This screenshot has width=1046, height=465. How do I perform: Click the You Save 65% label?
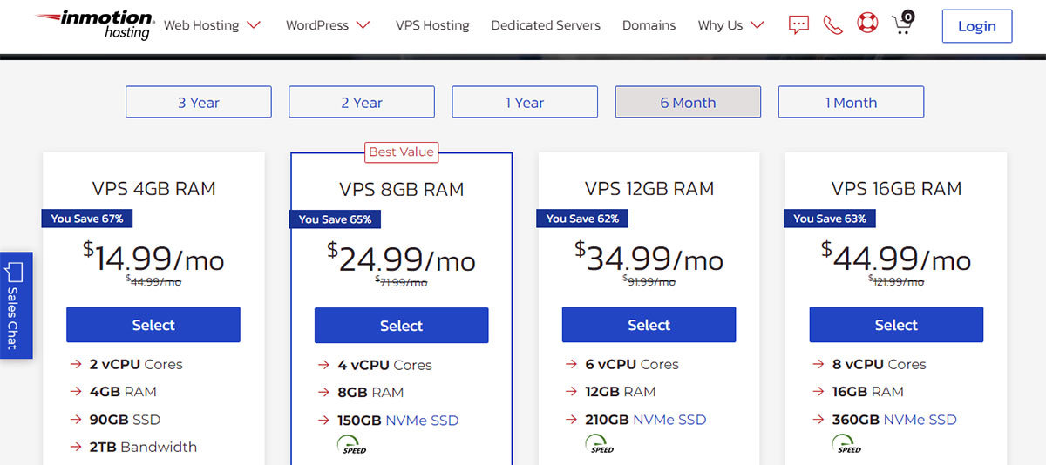pyautogui.click(x=335, y=219)
